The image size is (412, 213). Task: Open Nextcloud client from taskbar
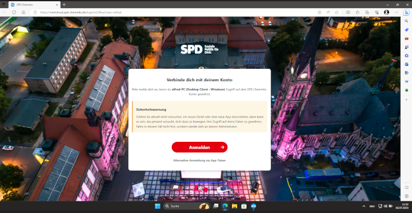point(253,206)
